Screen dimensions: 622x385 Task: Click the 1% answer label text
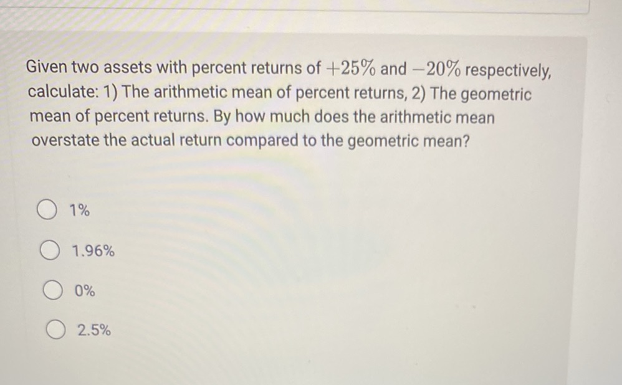tap(79, 210)
